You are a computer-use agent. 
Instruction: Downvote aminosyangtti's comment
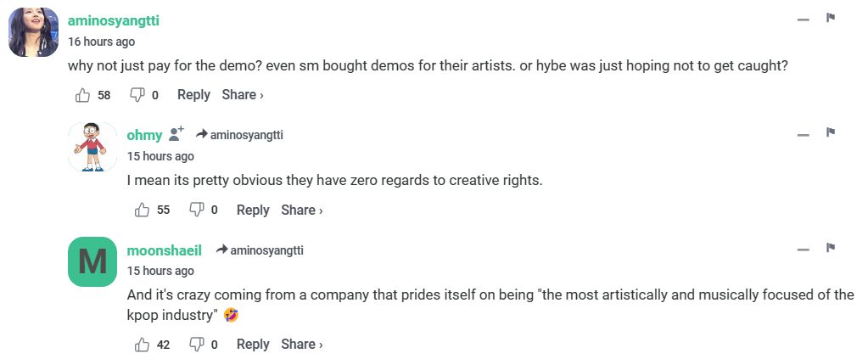tap(137, 95)
